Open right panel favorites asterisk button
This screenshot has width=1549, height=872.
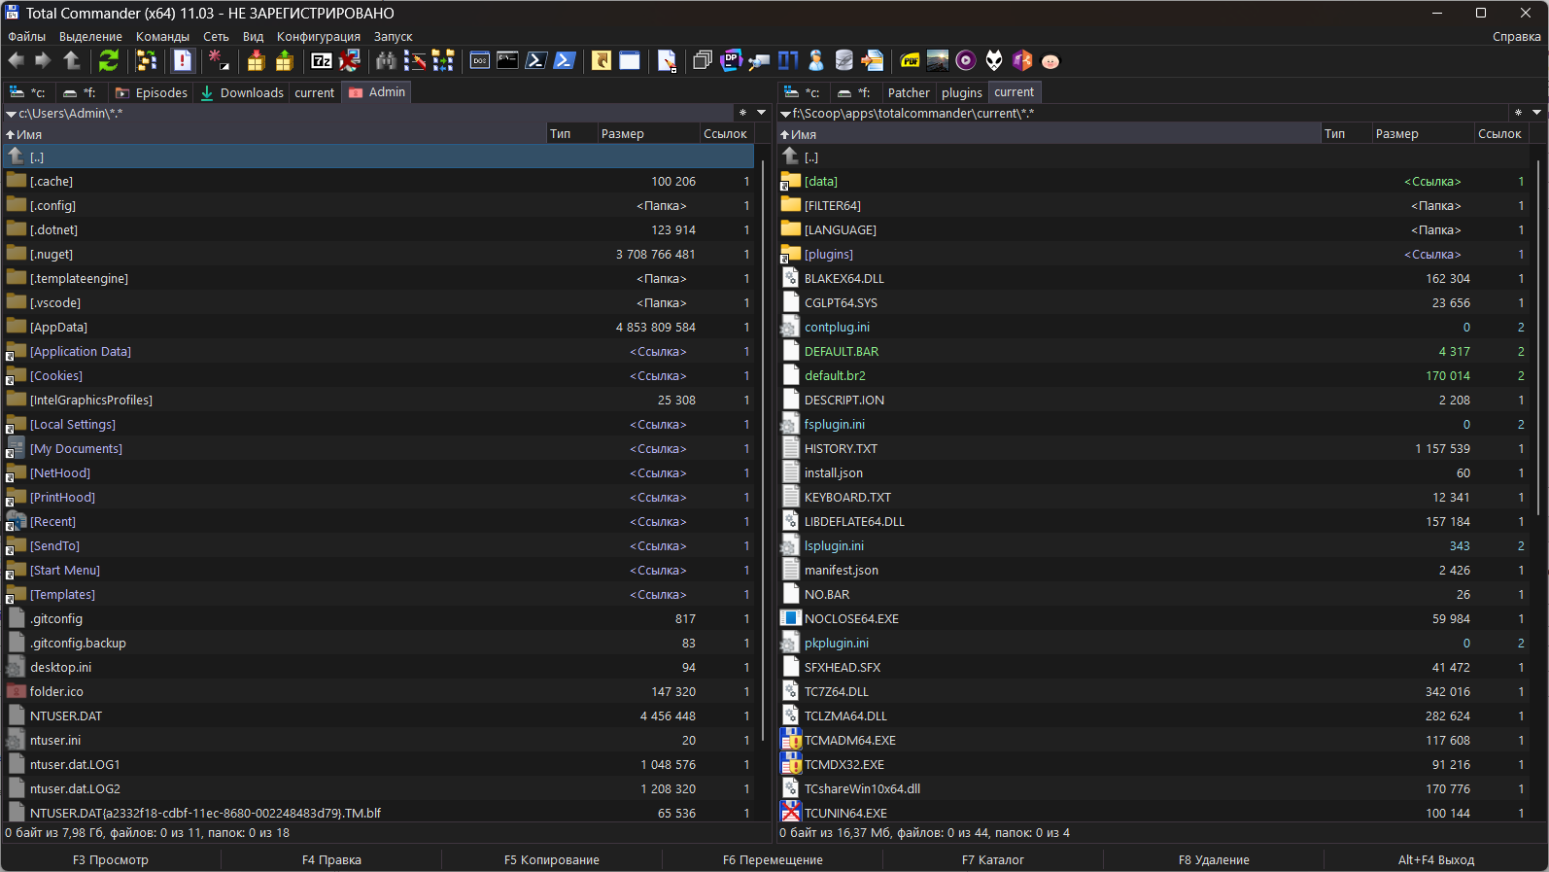coord(1519,113)
